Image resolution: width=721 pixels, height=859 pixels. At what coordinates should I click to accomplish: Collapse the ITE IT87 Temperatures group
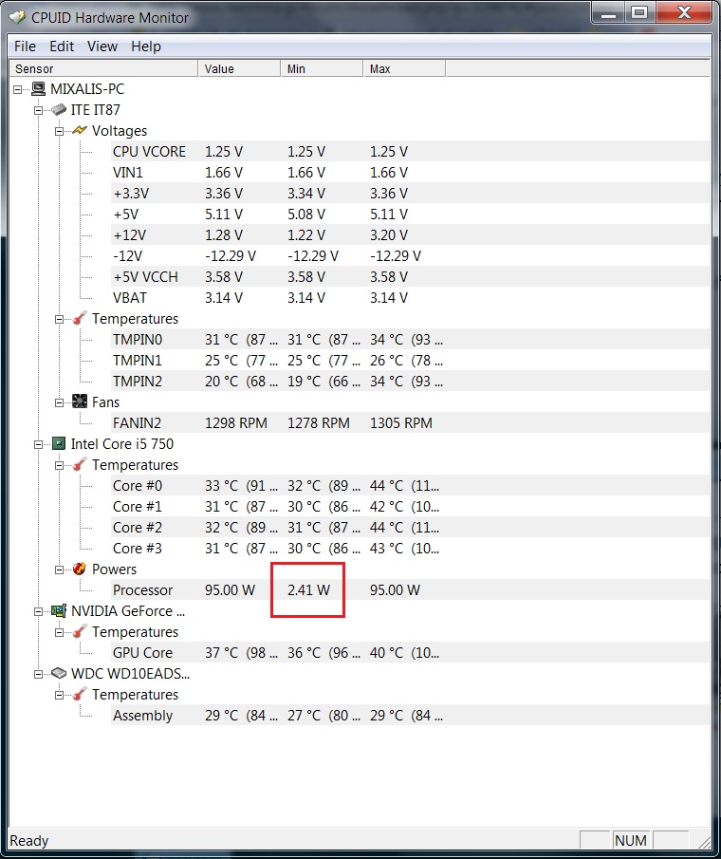tap(59, 319)
